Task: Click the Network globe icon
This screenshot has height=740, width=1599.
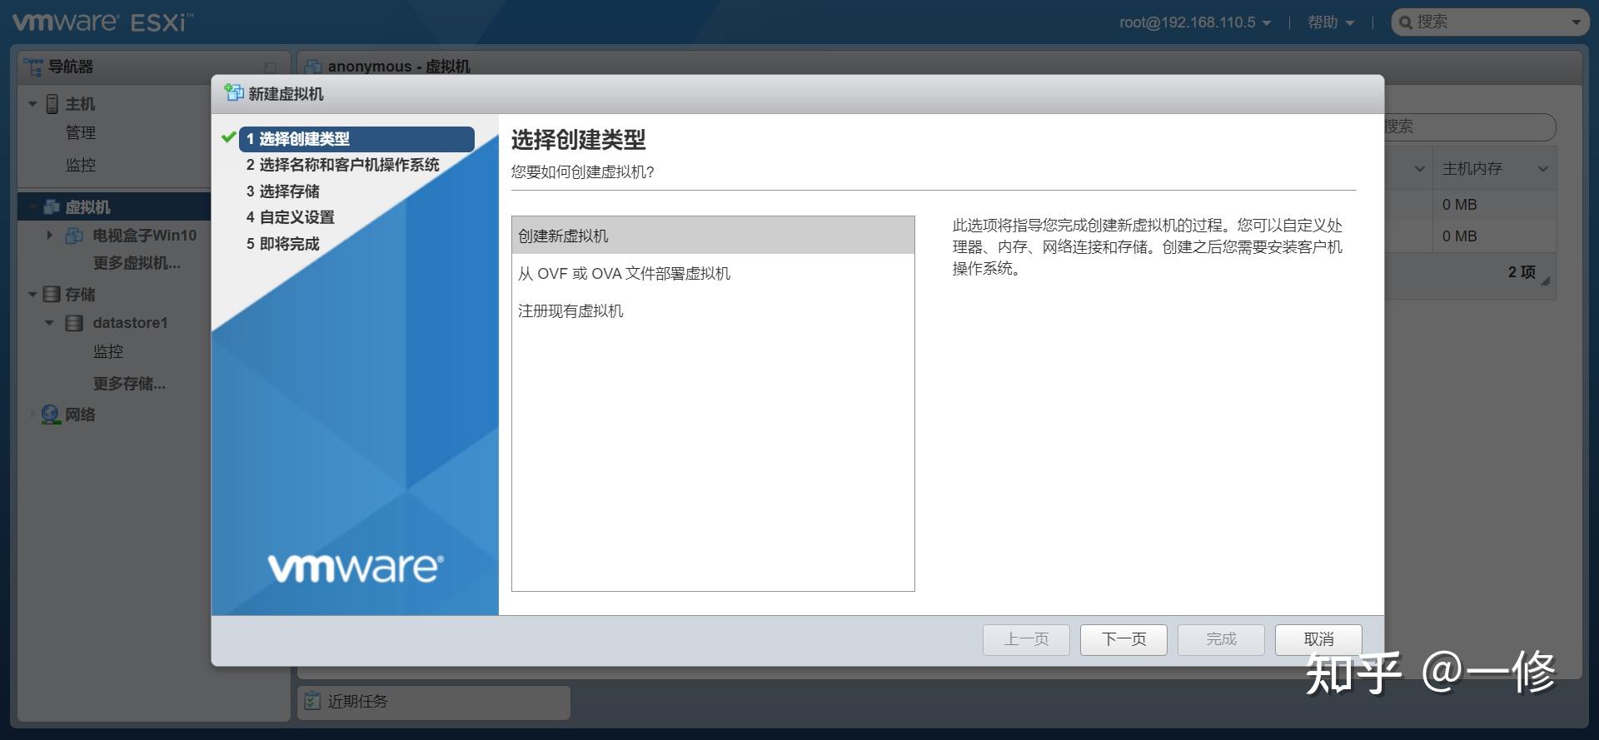Action: coord(51,414)
